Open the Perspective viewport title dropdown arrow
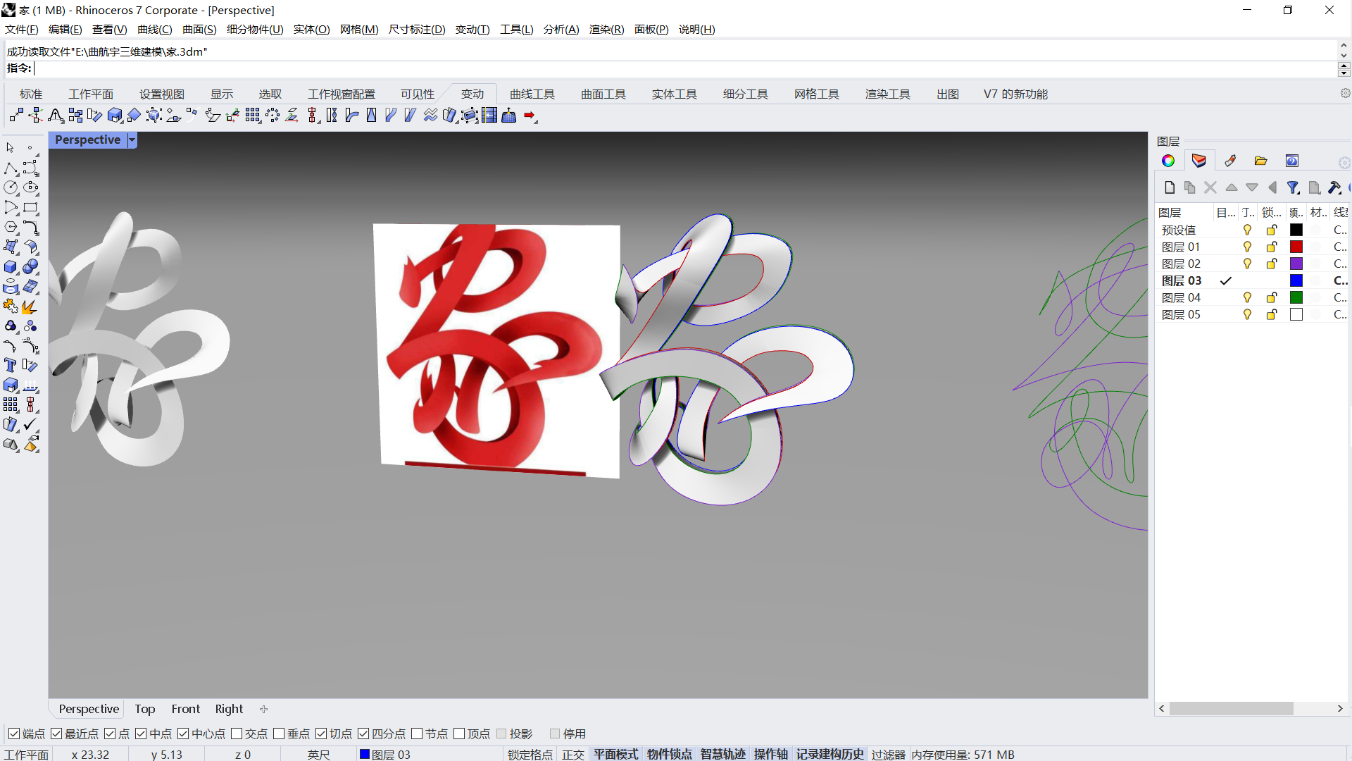 [132, 140]
